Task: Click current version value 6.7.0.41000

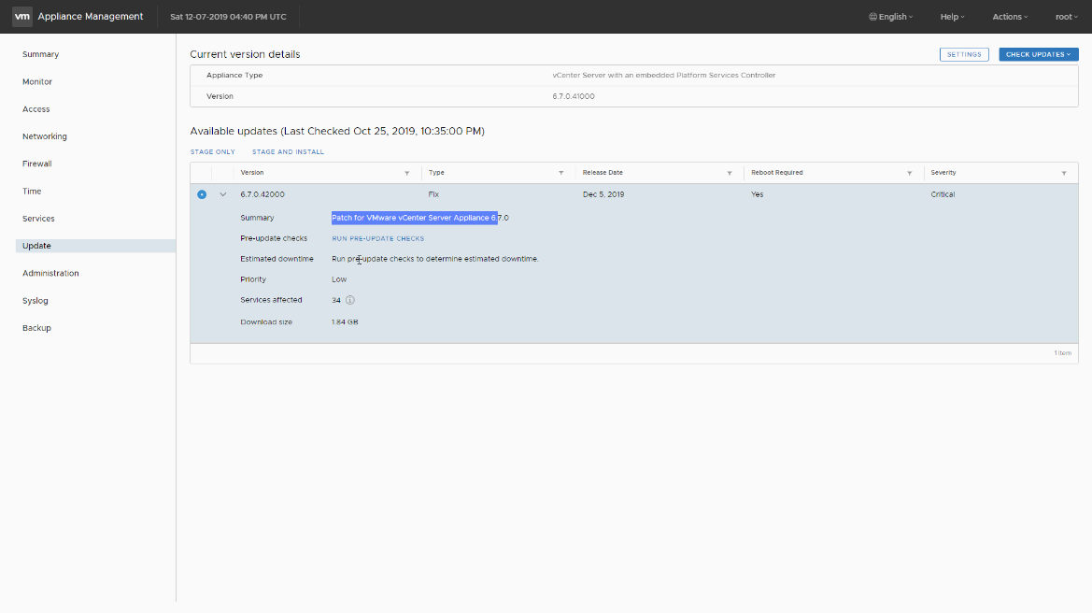Action: pyautogui.click(x=574, y=97)
